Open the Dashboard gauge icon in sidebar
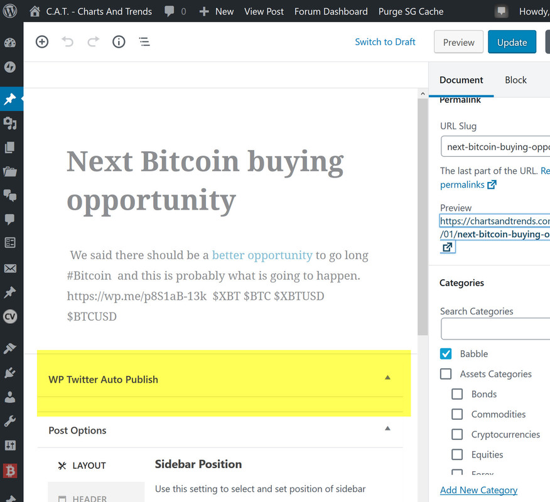This screenshot has height=502, width=550. (x=10, y=43)
